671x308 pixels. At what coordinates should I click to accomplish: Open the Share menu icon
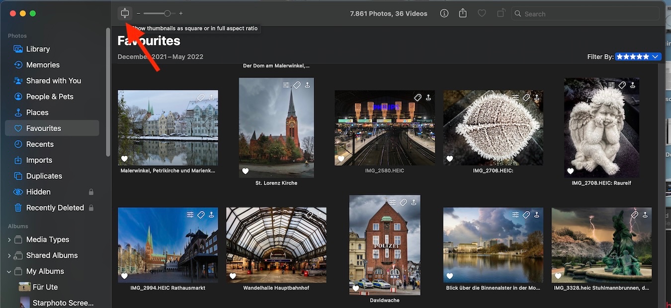[463, 13]
